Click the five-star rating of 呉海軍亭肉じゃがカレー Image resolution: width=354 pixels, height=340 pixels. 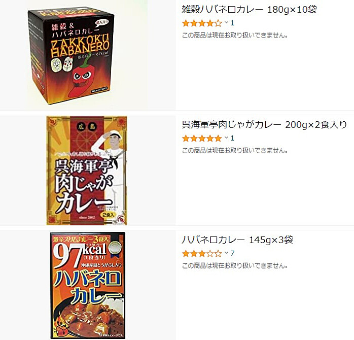point(202,138)
